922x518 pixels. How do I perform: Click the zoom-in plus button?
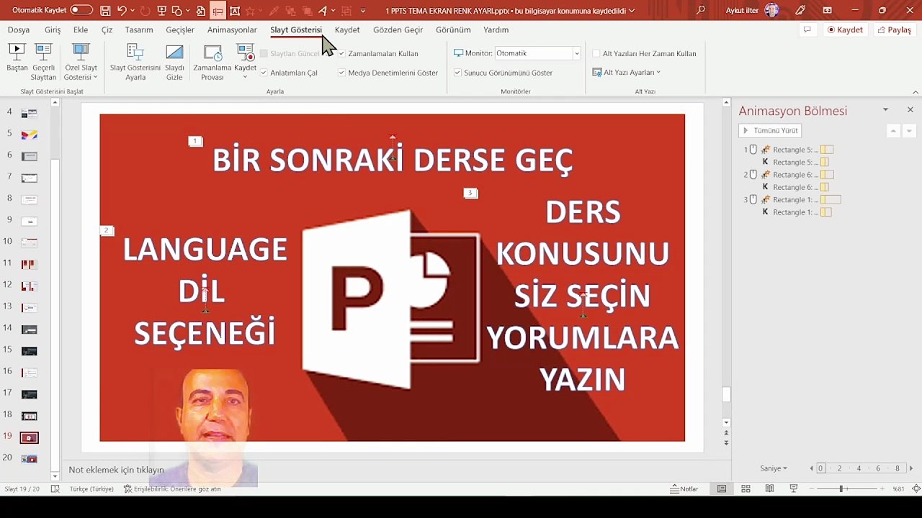(882, 489)
